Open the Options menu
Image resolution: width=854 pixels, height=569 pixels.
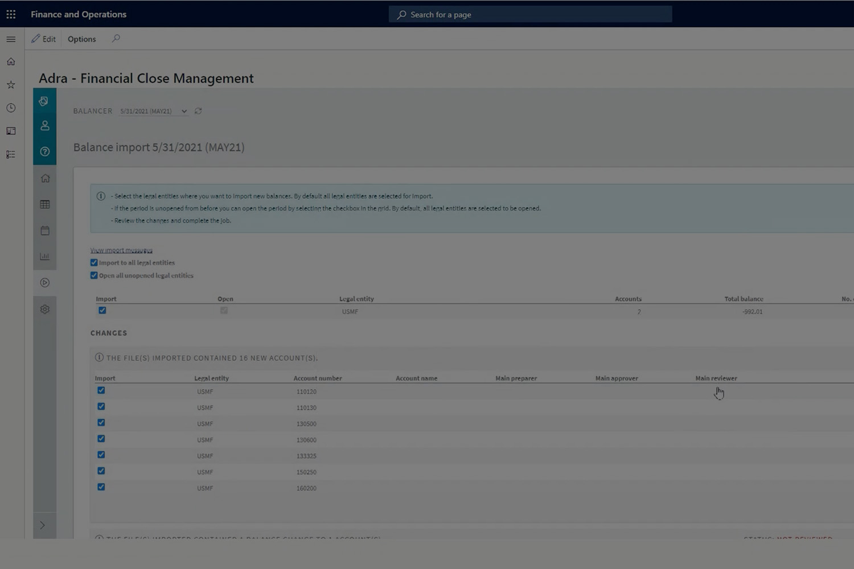coord(82,39)
